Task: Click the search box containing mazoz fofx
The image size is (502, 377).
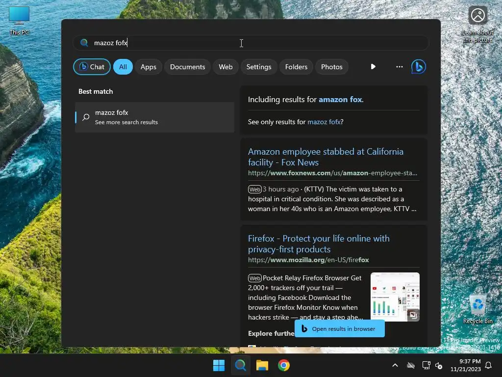Action: click(251, 43)
